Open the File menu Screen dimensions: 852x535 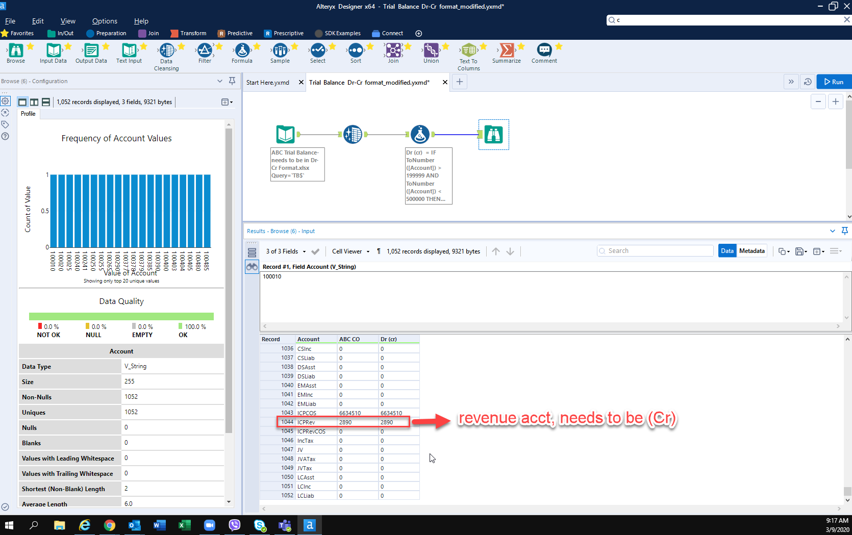click(10, 21)
